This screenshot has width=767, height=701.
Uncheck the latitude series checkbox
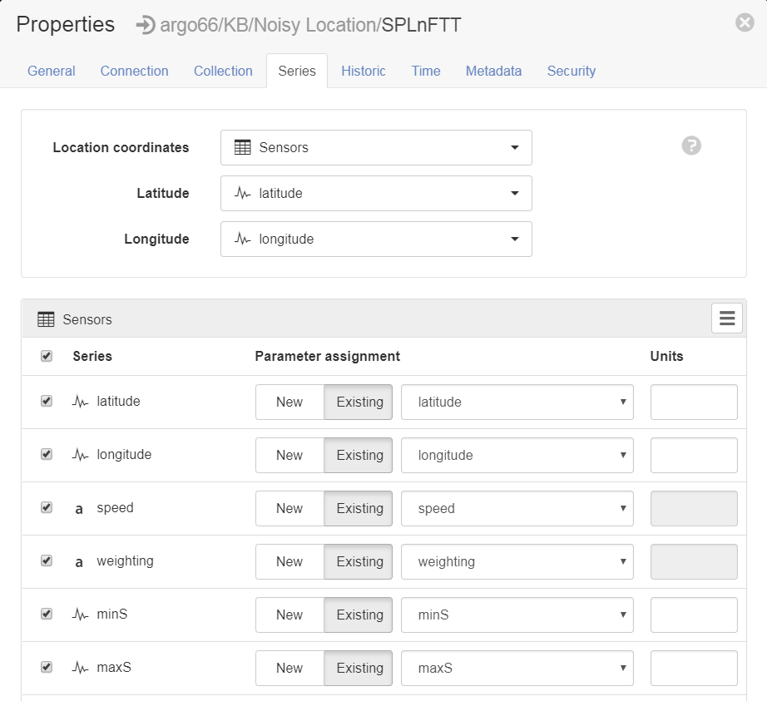click(x=47, y=401)
